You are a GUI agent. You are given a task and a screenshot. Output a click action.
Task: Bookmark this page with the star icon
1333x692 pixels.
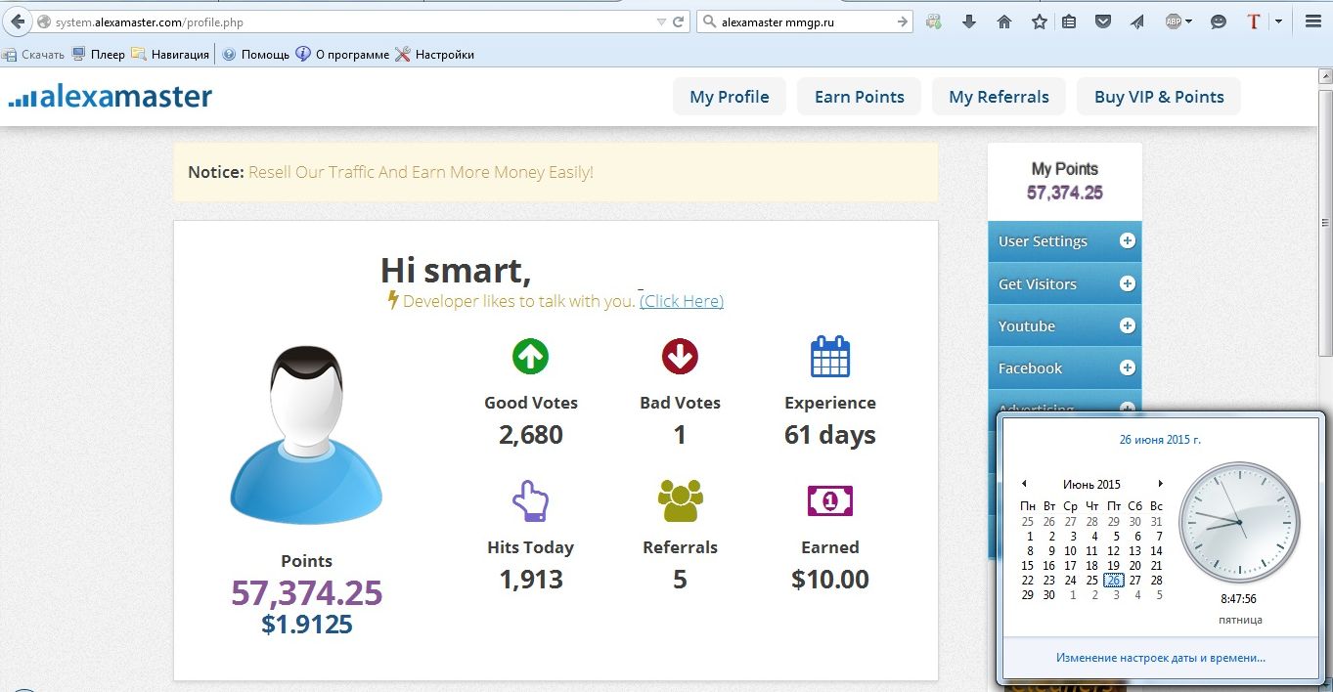coord(1039,22)
